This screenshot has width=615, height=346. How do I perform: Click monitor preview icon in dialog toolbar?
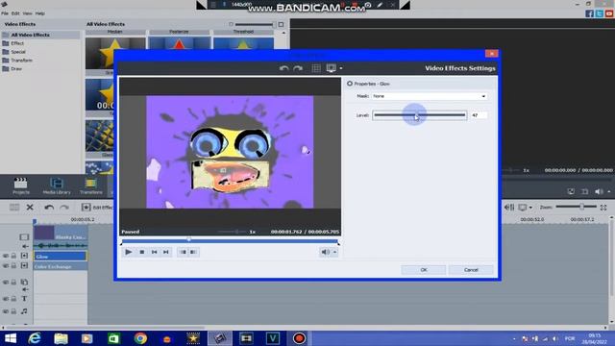331,68
